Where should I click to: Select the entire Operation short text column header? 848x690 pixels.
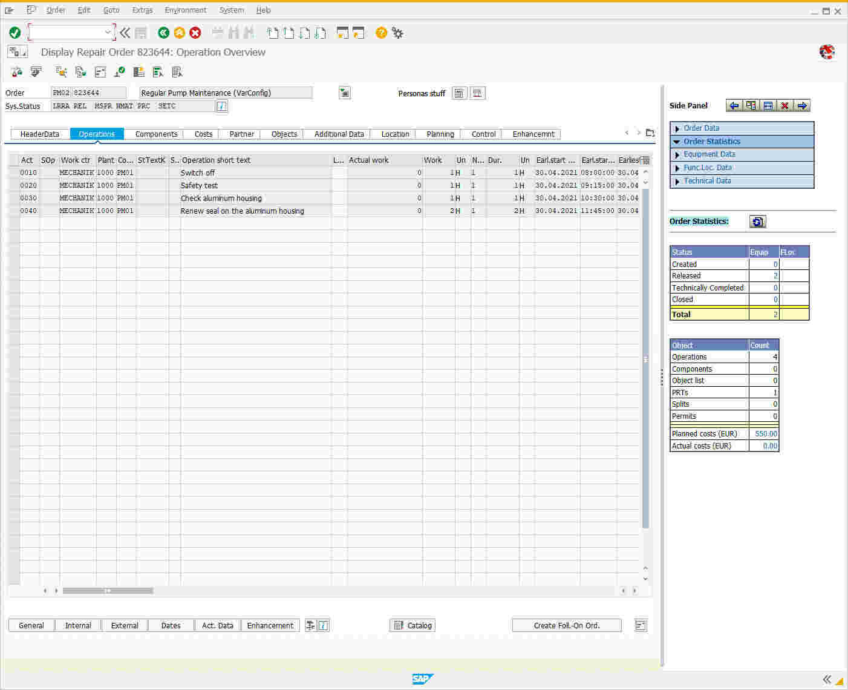(254, 160)
